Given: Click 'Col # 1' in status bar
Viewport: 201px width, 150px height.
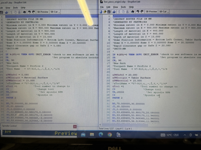Looking at the screenshot, I should click(128, 129).
